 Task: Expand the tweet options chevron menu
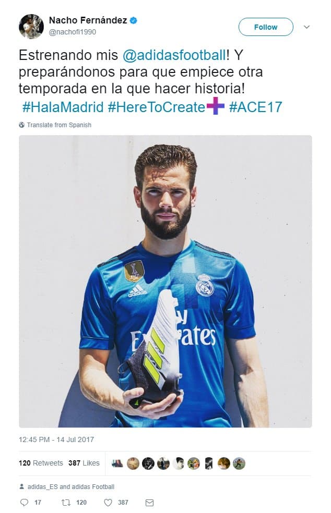tap(307, 27)
